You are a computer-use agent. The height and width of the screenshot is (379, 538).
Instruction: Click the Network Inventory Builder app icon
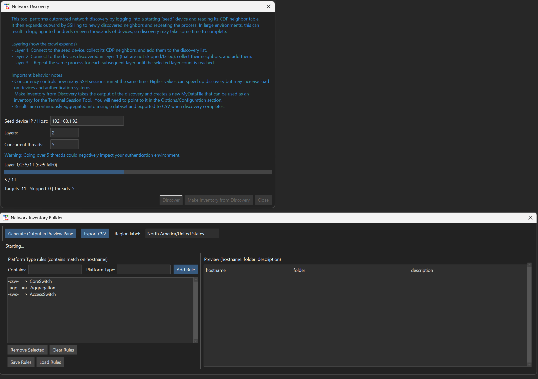[x=6, y=218]
